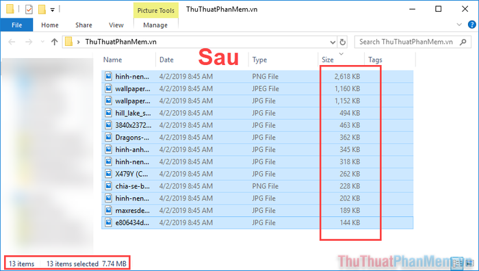Select the hinh-nen file sized 202 KB
Image resolution: width=479 pixels, height=271 pixels.
coord(257,198)
